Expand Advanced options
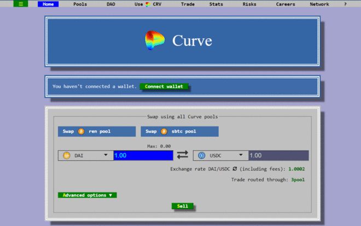Screen dimensions: 361x226 point(88,195)
